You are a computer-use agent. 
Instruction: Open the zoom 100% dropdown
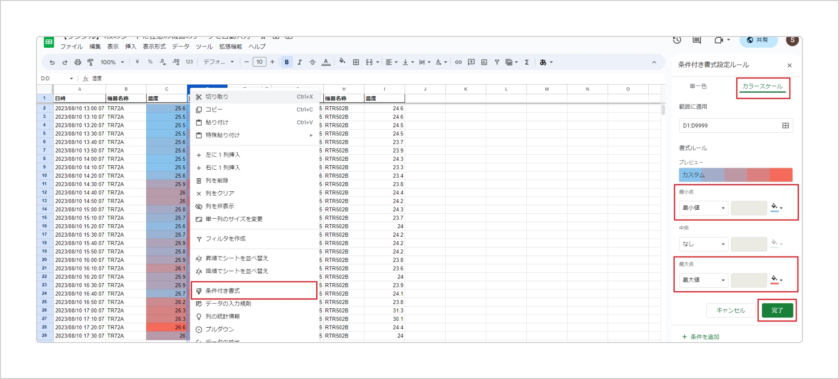(x=112, y=62)
